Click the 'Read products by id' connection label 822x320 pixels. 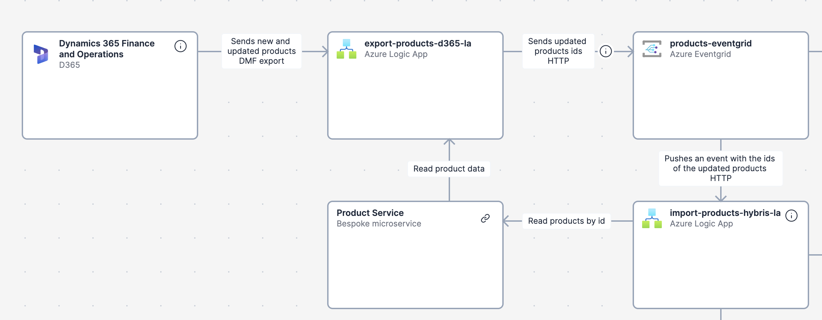point(566,221)
